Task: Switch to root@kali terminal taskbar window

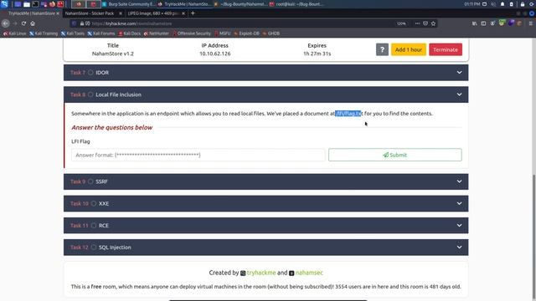Action: (296, 4)
